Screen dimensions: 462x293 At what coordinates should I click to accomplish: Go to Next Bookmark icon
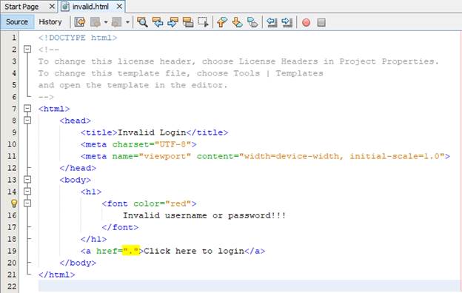coord(237,22)
